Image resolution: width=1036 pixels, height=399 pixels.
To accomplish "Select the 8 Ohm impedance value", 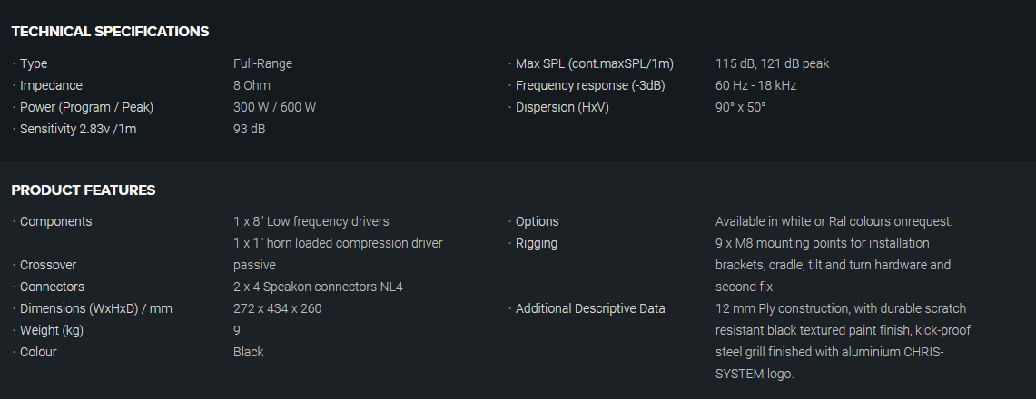I will click(252, 85).
